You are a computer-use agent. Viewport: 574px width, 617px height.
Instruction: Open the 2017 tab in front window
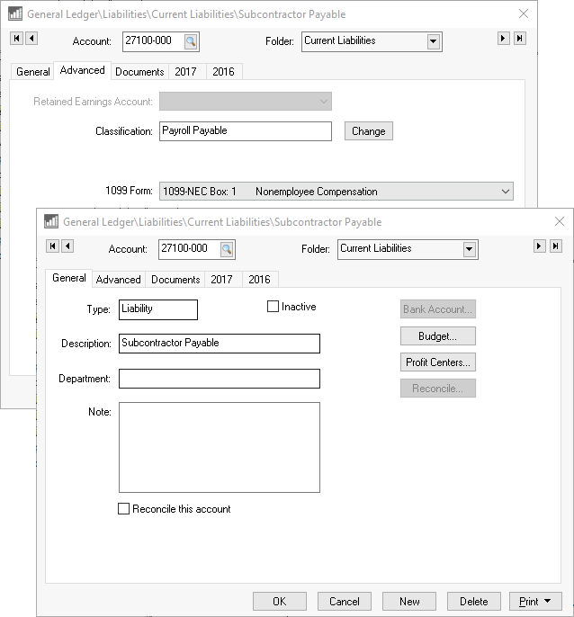pos(221,280)
